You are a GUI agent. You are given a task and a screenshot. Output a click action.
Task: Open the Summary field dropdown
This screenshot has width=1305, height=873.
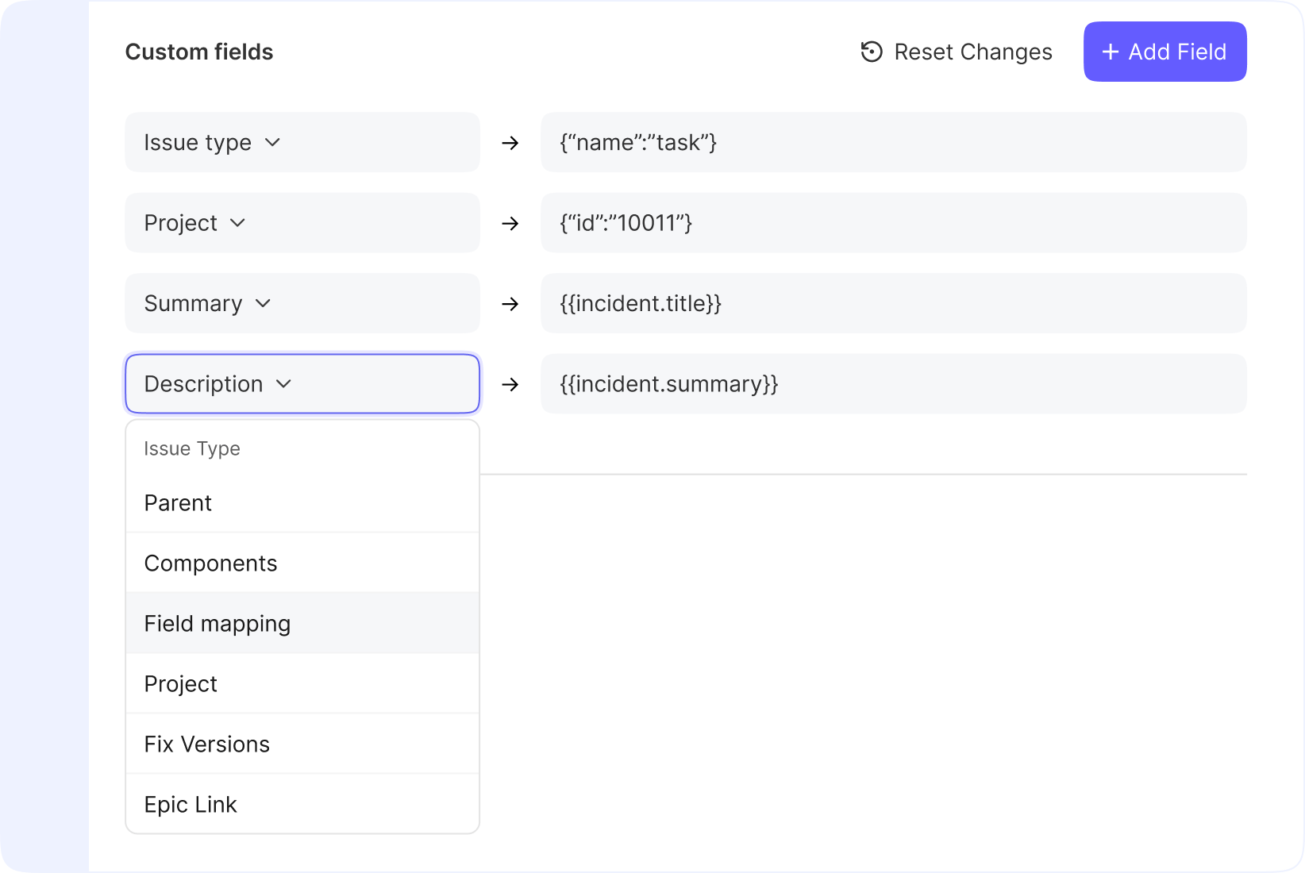[263, 304]
